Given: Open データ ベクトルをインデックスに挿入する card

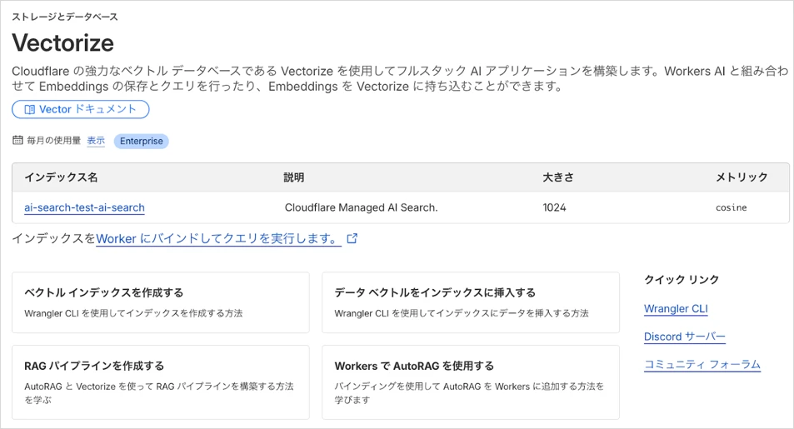Looking at the screenshot, I should [x=470, y=302].
